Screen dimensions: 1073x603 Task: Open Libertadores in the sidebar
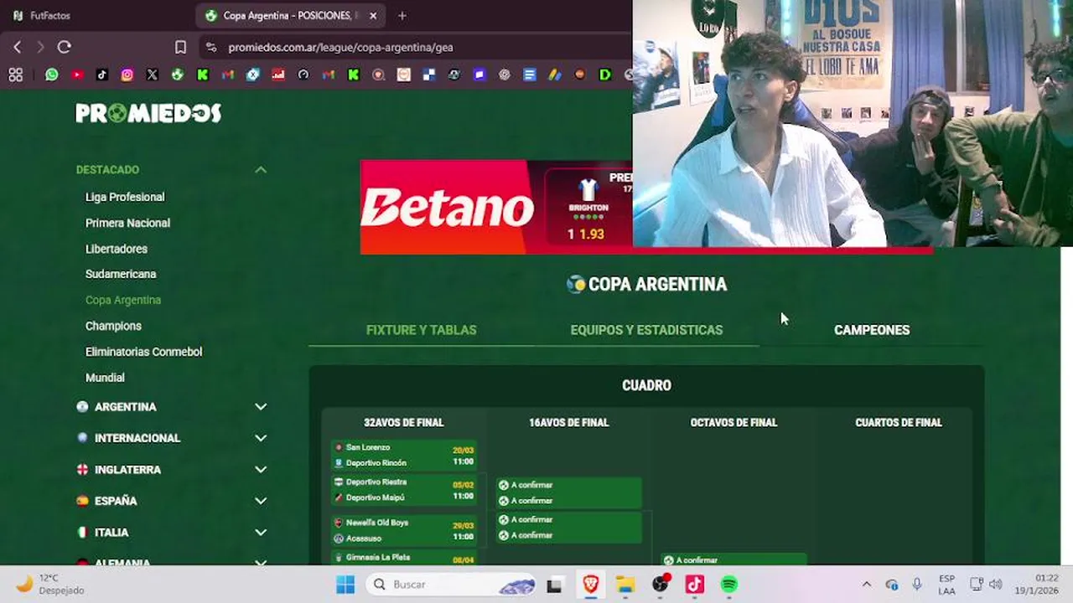coord(116,249)
